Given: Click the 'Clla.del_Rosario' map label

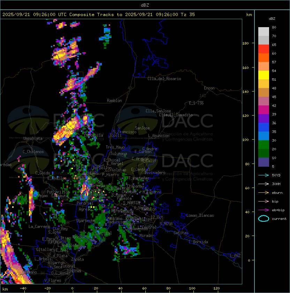Looking at the screenshot, I should tap(164, 79).
